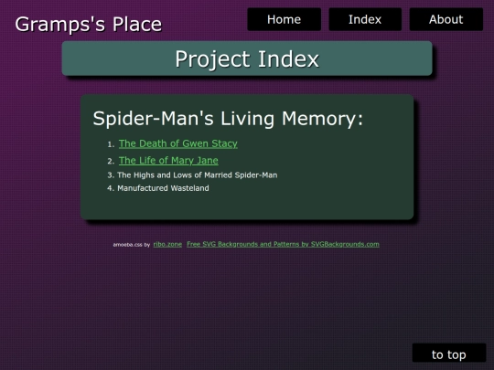Click the Gramps's Place site title
The height and width of the screenshot is (370, 494).
pyautogui.click(x=88, y=25)
